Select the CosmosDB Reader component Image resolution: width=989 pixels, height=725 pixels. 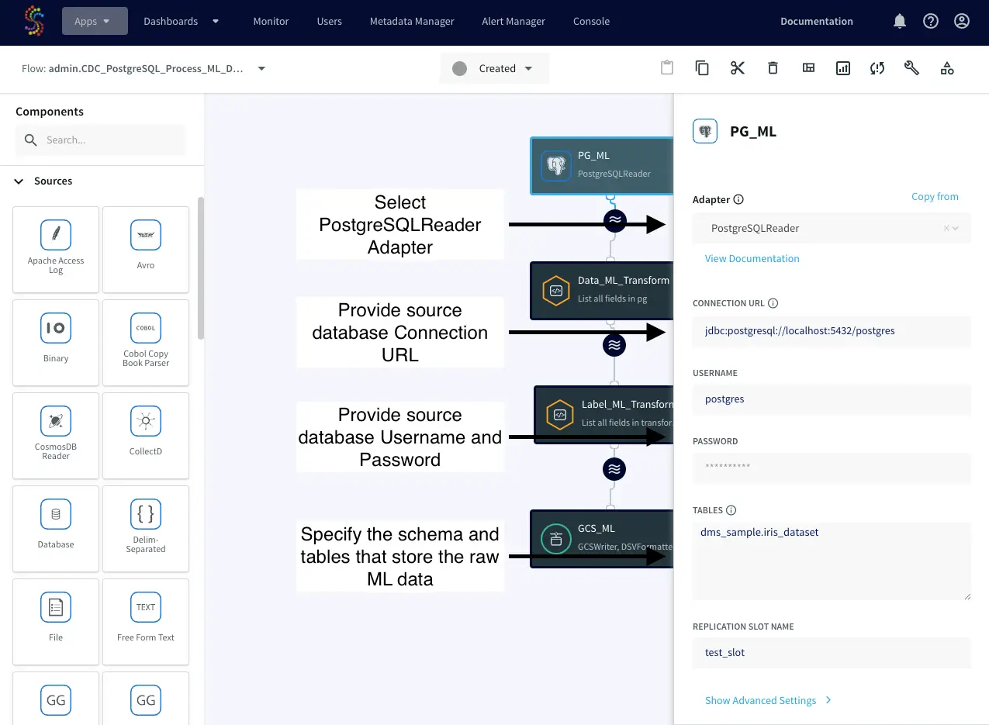click(56, 435)
